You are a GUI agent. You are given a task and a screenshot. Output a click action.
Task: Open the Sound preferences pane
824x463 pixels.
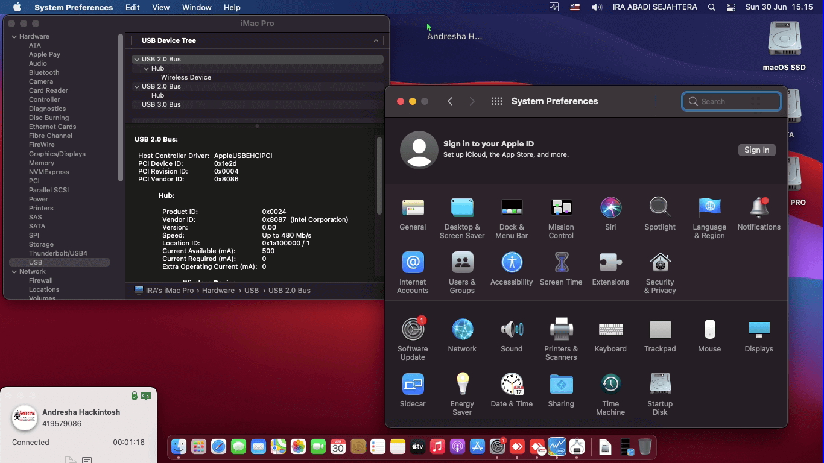(512, 336)
